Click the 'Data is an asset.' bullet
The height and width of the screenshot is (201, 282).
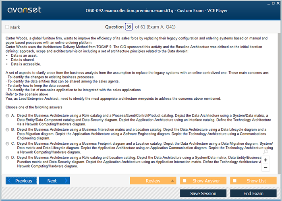coord(24,55)
